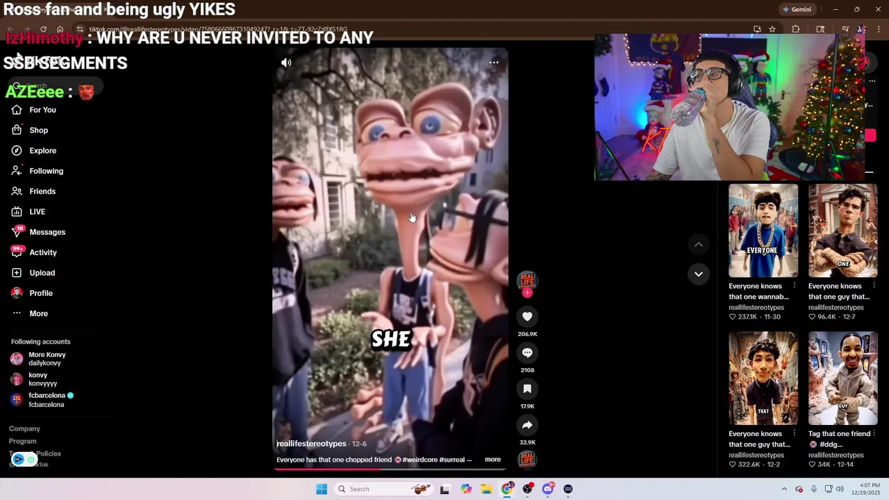Open Task View on the taskbar
Viewport: 889px width, 500px height.
pos(444,489)
